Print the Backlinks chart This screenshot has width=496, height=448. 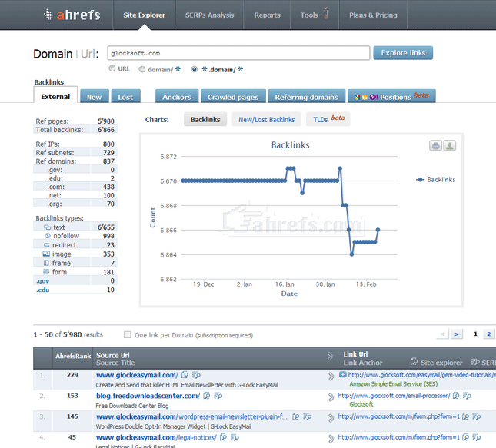tap(435, 146)
